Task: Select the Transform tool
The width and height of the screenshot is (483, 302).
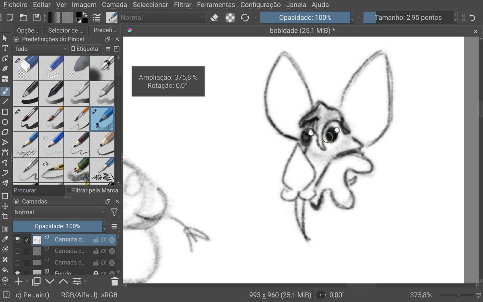Action: [x=5, y=196]
